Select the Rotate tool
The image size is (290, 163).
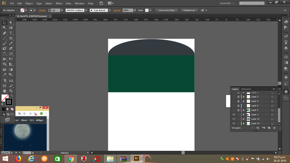pos(5,54)
